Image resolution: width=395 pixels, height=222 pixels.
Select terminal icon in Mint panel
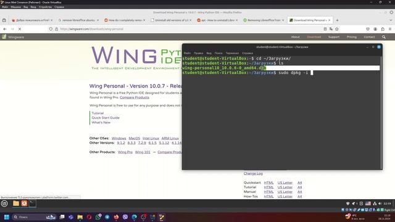pyautogui.click(x=33, y=203)
